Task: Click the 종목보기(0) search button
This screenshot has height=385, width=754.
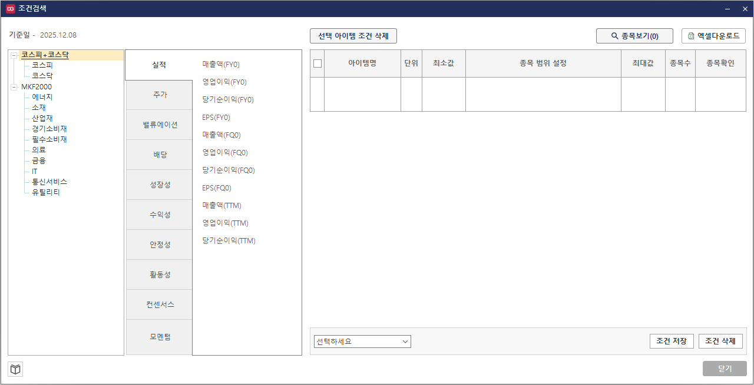Action: coord(635,36)
